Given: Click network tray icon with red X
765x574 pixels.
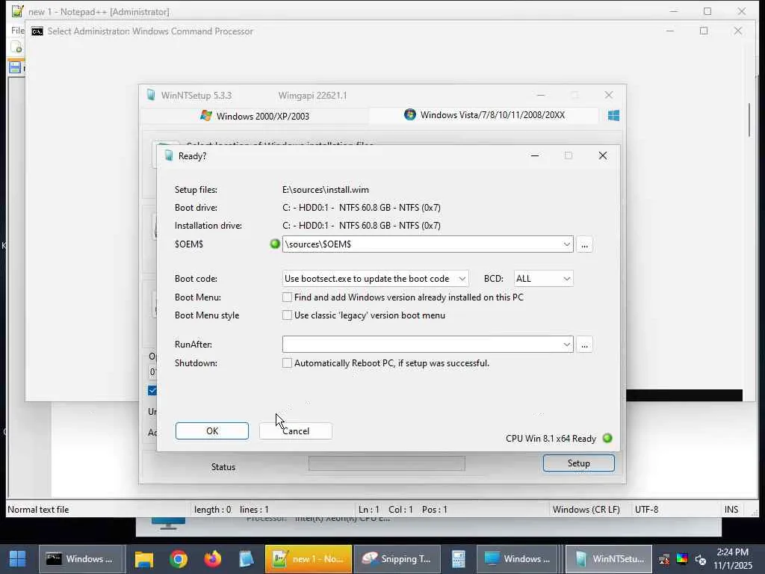Looking at the screenshot, I should pos(664,559).
